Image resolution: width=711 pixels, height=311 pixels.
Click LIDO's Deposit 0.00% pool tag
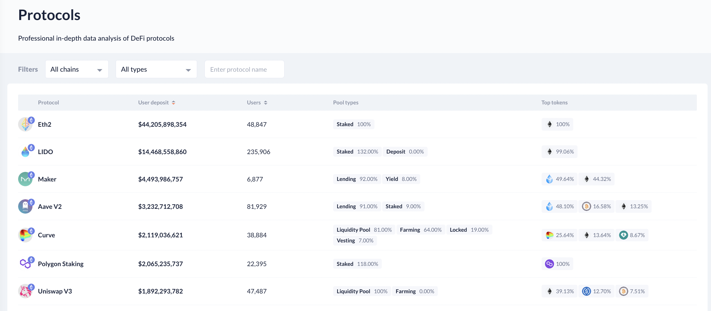(405, 152)
